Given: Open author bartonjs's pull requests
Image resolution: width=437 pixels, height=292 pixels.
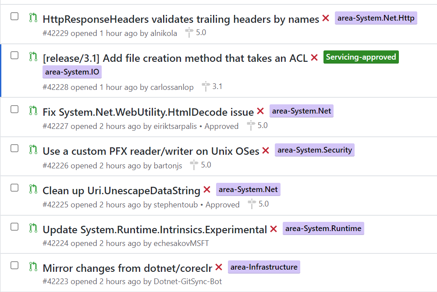Looking at the screenshot, I should [x=168, y=166].
